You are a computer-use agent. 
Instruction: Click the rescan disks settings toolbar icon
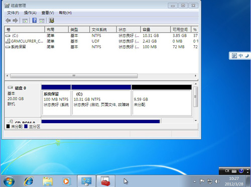51,21
